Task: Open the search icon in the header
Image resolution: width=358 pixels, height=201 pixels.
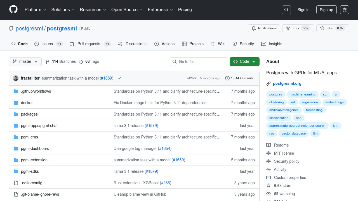Action: coord(286,9)
